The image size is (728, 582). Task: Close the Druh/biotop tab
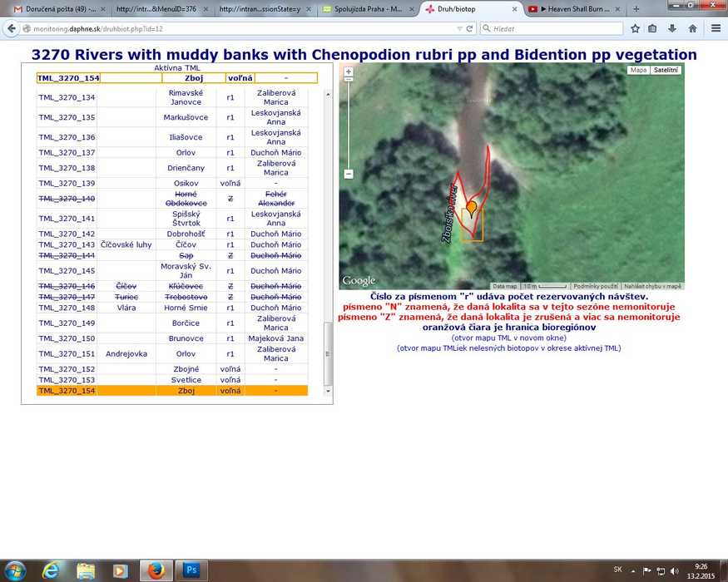click(x=514, y=9)
